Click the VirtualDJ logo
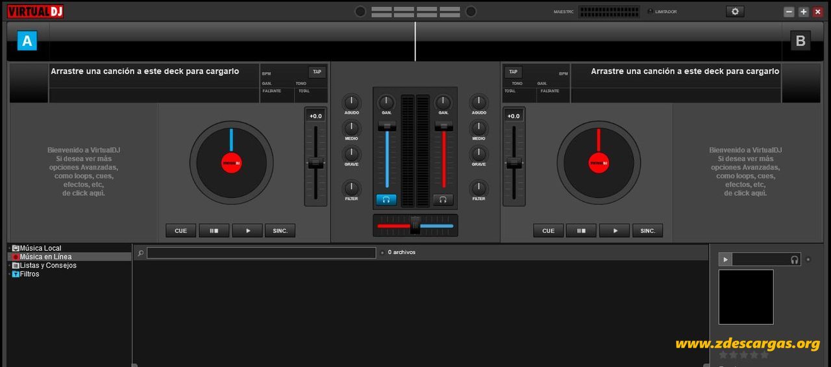This screenshot has width=831, height=367. point(35,11)
